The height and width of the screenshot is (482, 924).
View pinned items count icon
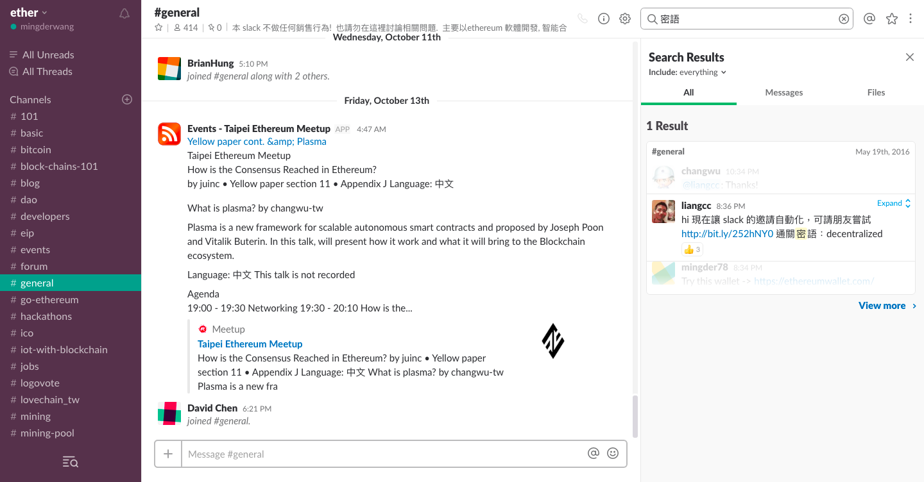[x=214, y=28]
